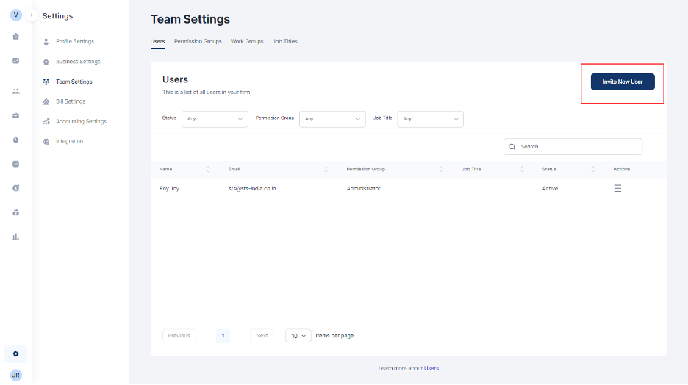
Task: Click the settings gear icon in sidebar
Action: 15,353
